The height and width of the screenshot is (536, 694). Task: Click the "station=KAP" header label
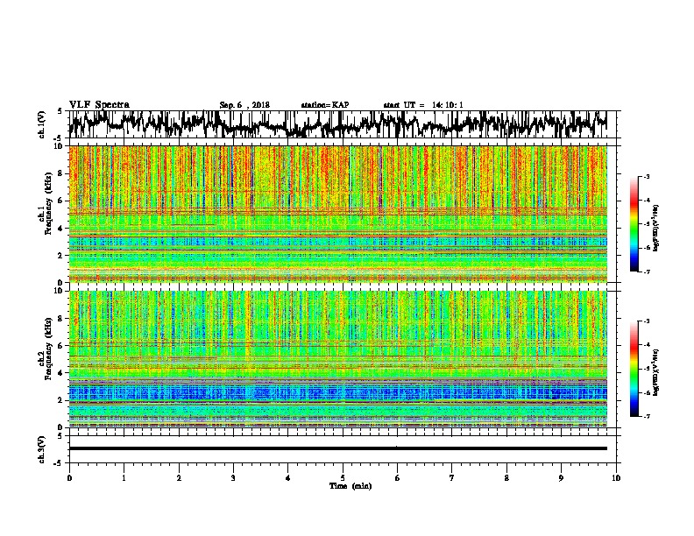(x=325, y=105)
